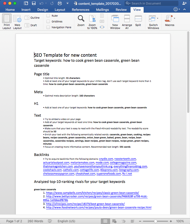Expand the Undo history dropdown

(46, 3)
